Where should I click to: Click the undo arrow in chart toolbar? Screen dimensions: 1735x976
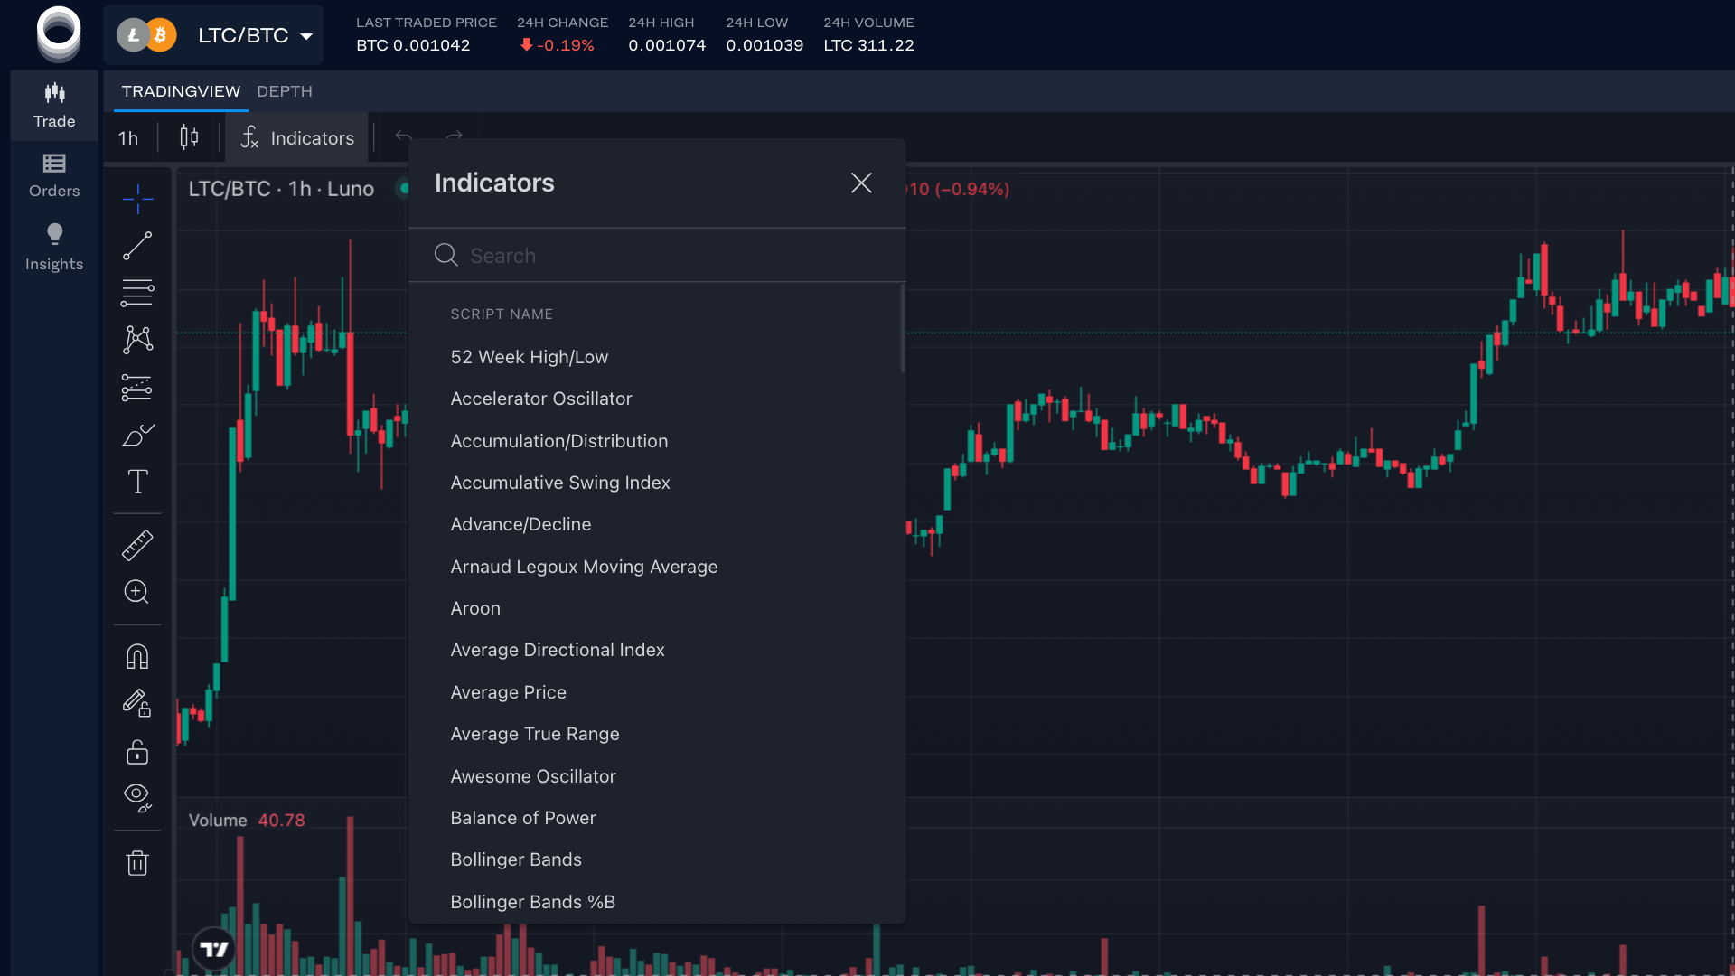tap(403, 137)
